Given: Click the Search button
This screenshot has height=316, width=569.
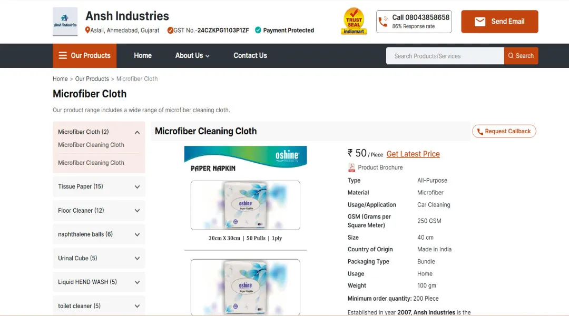Looking at the screenshot, I should tap(521, 55).
